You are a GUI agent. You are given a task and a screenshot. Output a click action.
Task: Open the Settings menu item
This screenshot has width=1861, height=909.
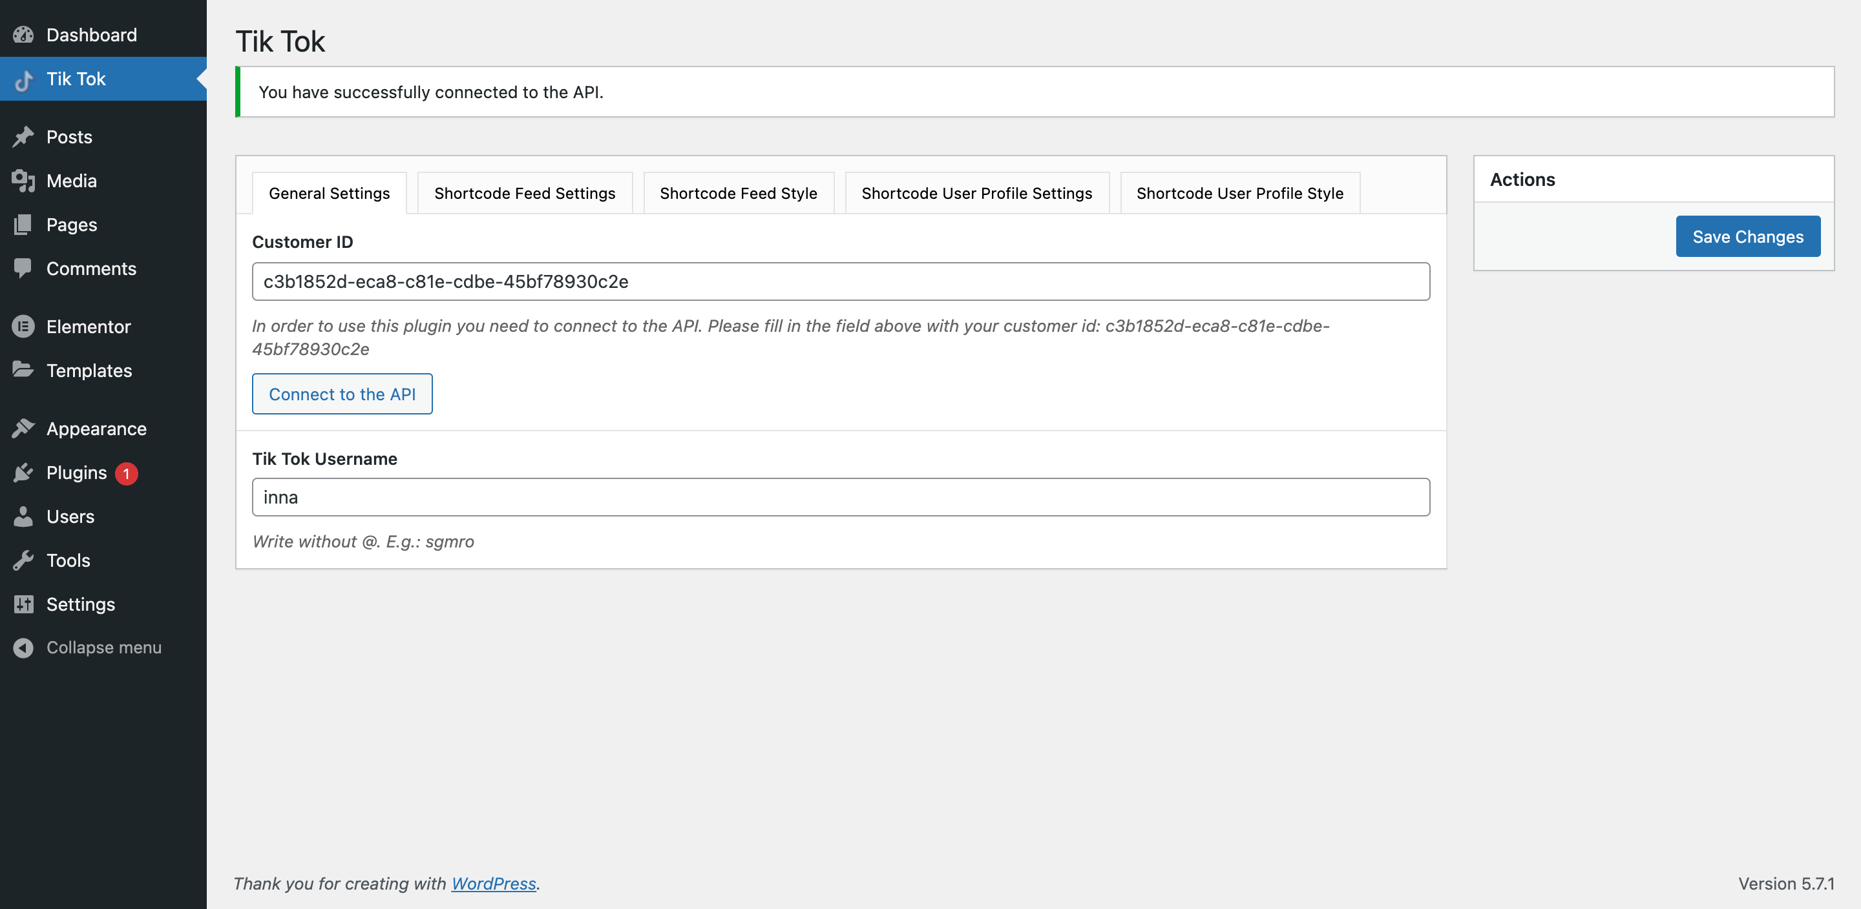click(103, 604)
